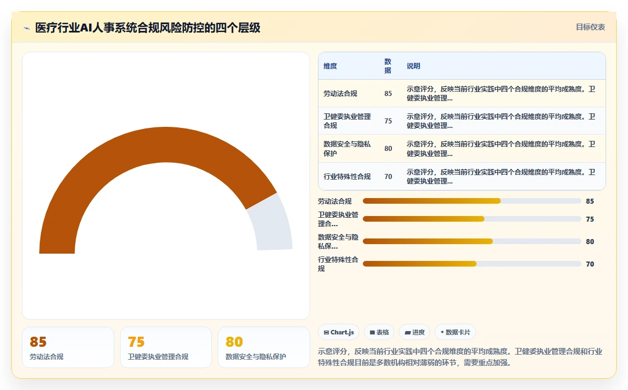
Task: Click value 80 in the table
Action: point(388,149)
